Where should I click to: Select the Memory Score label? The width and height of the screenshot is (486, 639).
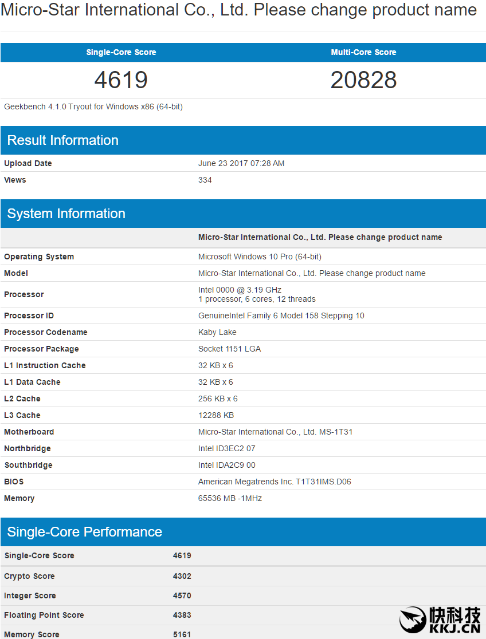click(x=32, y=634)
